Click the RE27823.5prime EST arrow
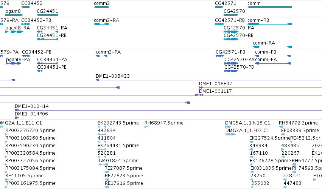This screenshot has width=322, height=189. (x=107, y=180)
